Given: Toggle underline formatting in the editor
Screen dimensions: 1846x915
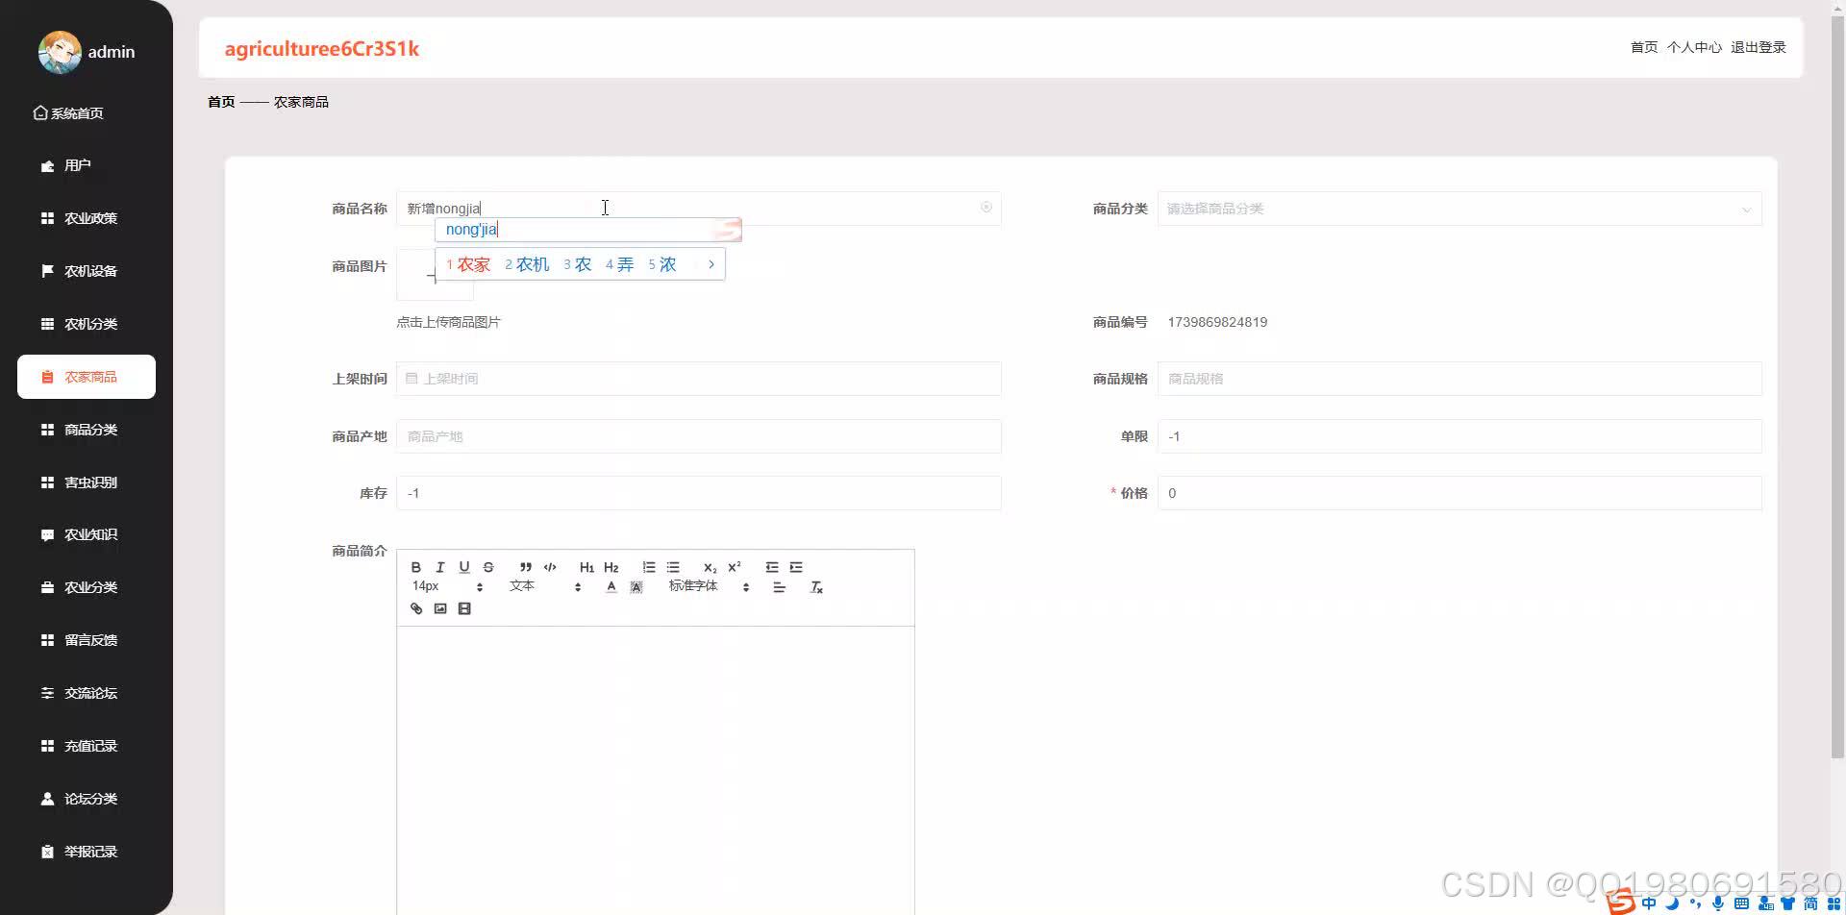Looking at the screenshot, I should 464,567.
